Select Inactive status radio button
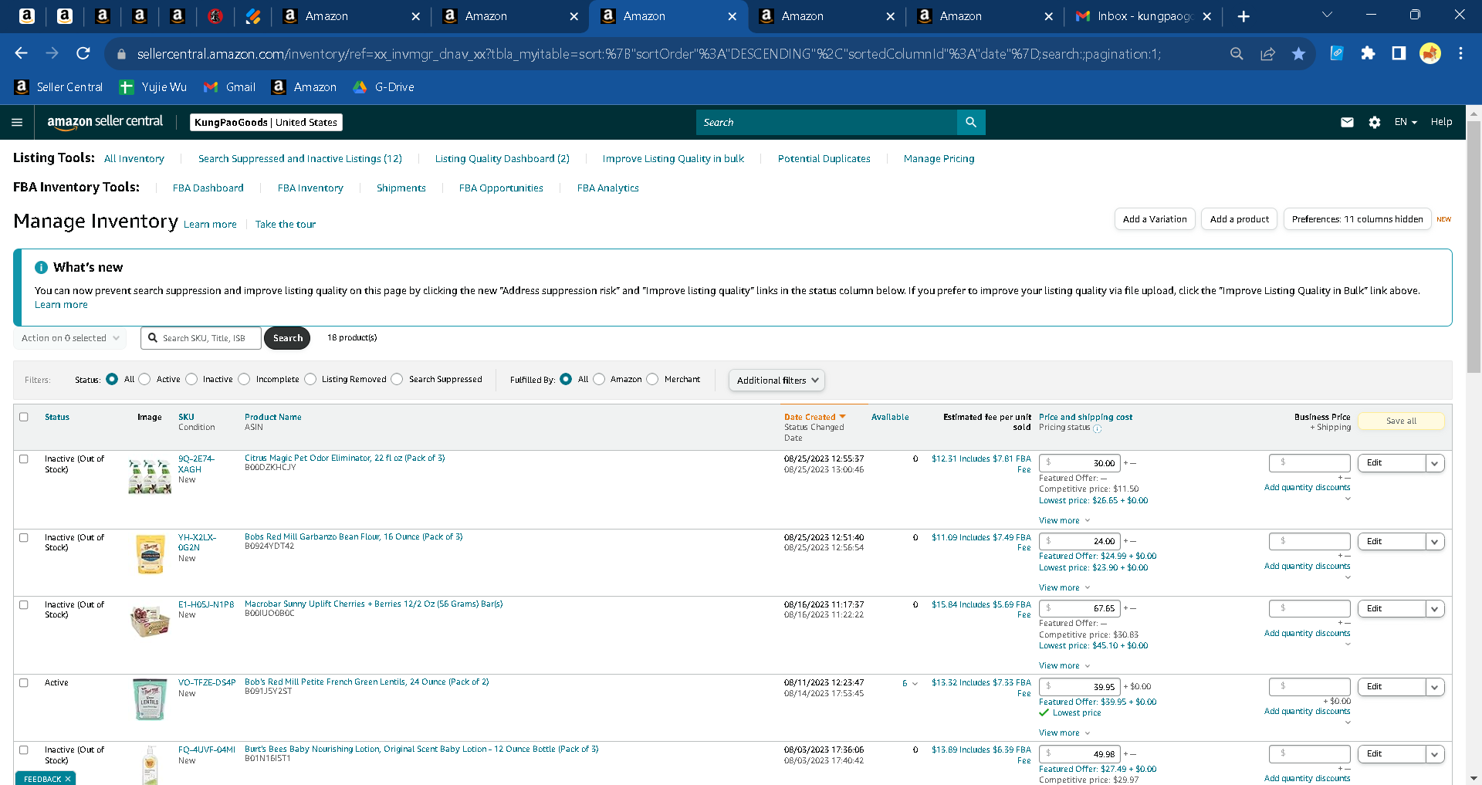1482x785 pixels. (x=191, y=379)
